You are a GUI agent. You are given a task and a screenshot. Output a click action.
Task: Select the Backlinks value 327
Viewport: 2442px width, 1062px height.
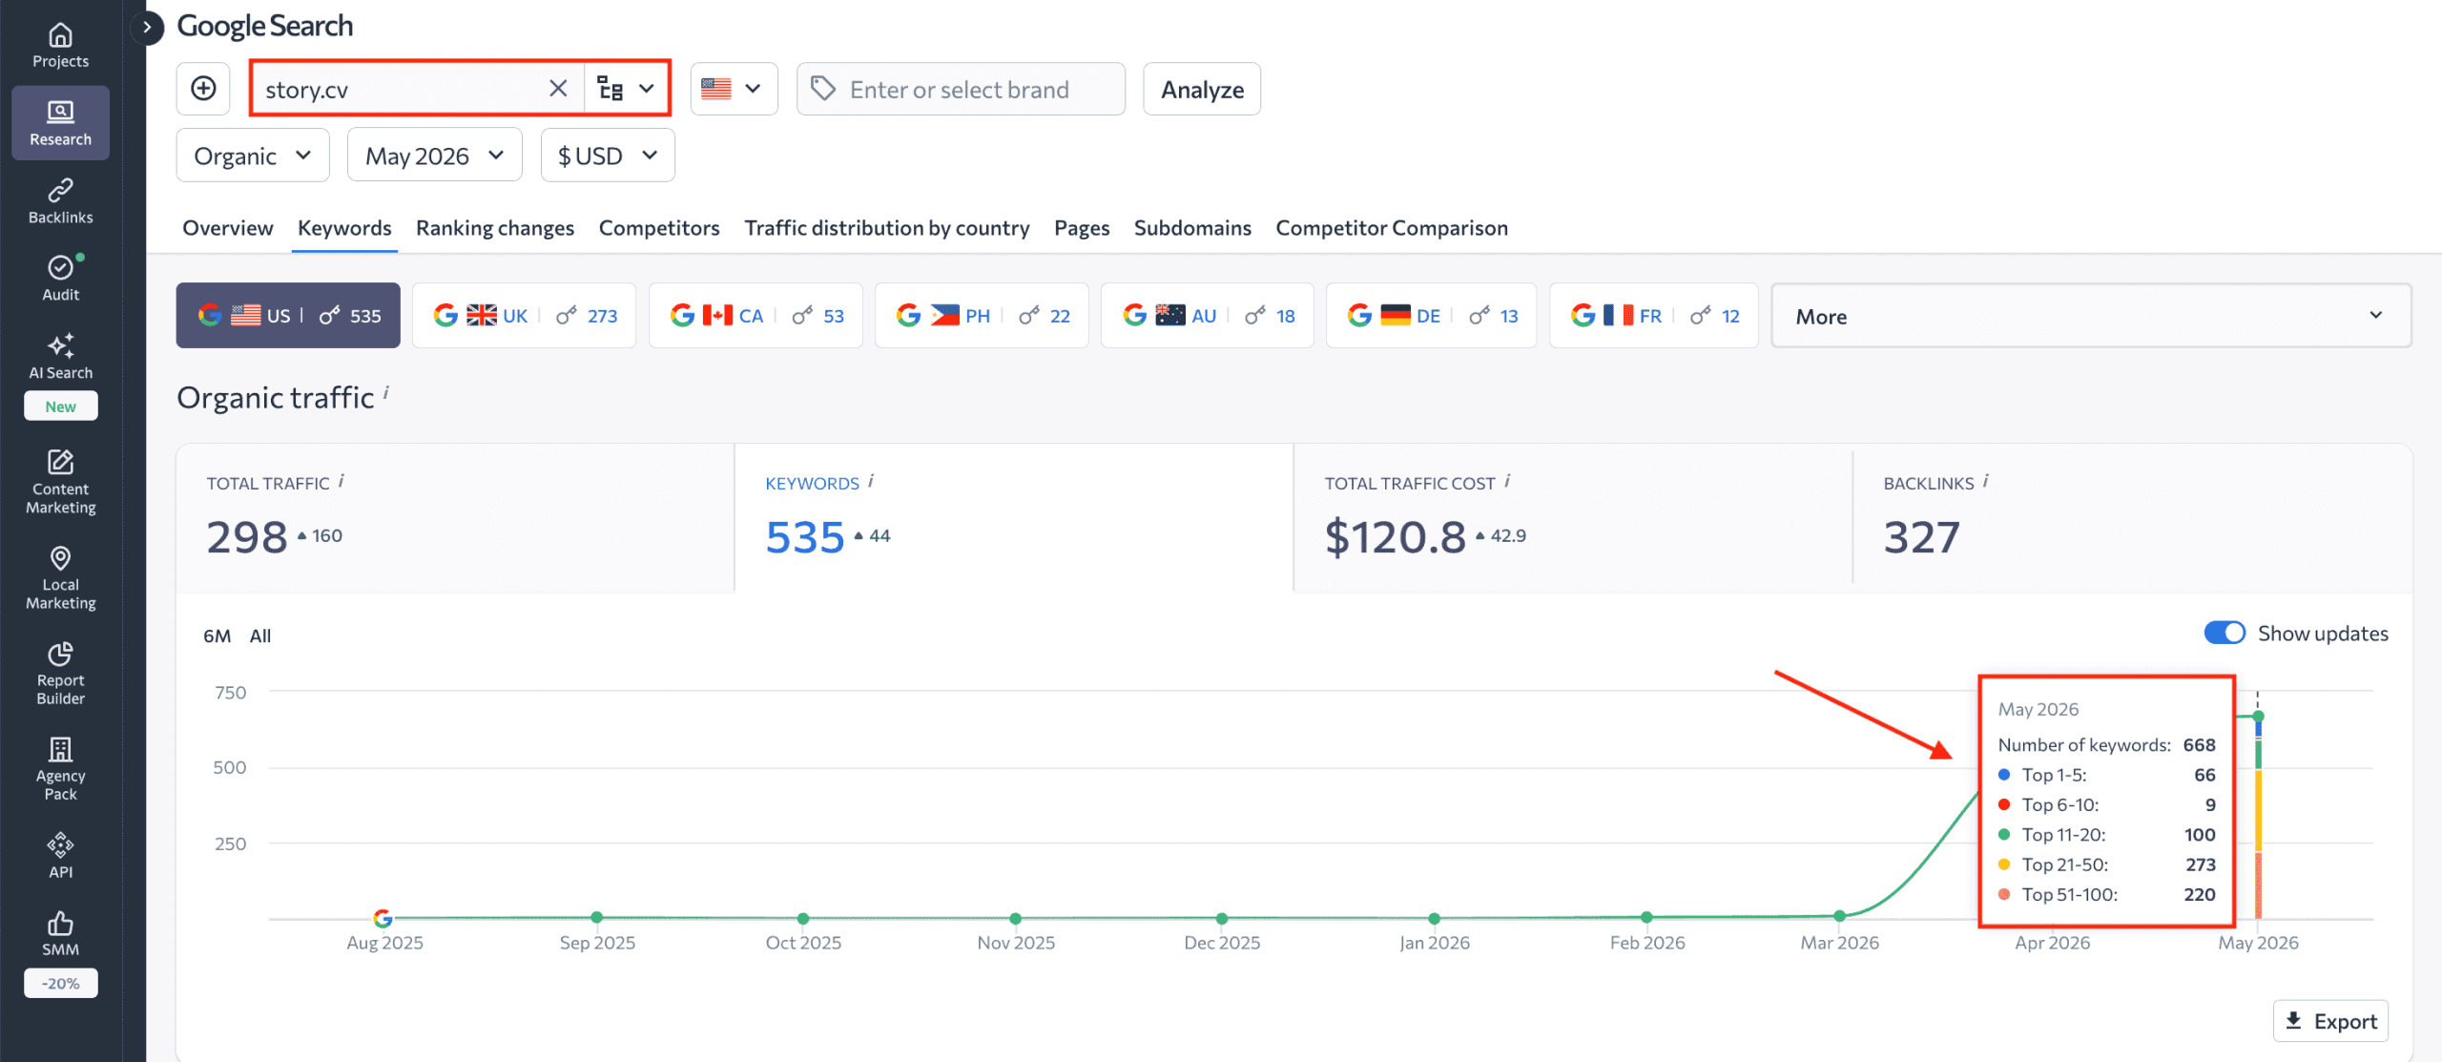click(1921, 537)
